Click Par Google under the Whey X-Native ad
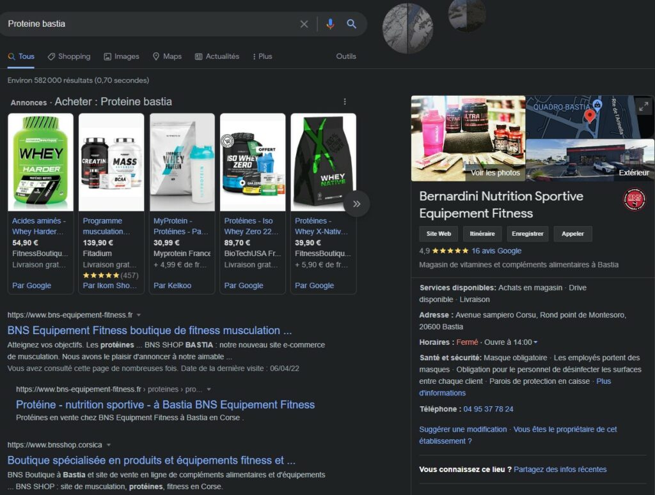 (x=314, y=286)
